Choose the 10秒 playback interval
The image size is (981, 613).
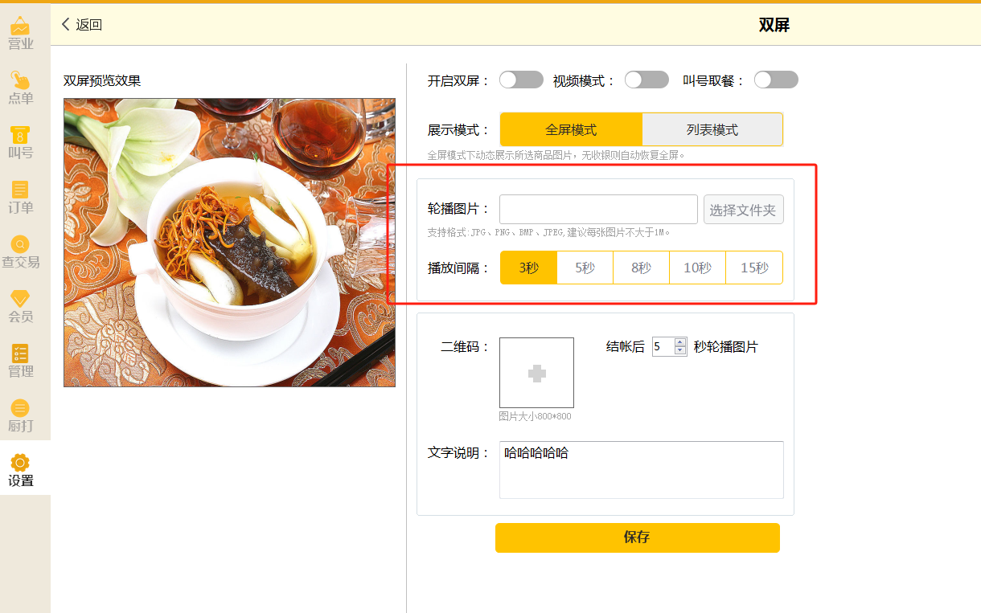[698, 268]
